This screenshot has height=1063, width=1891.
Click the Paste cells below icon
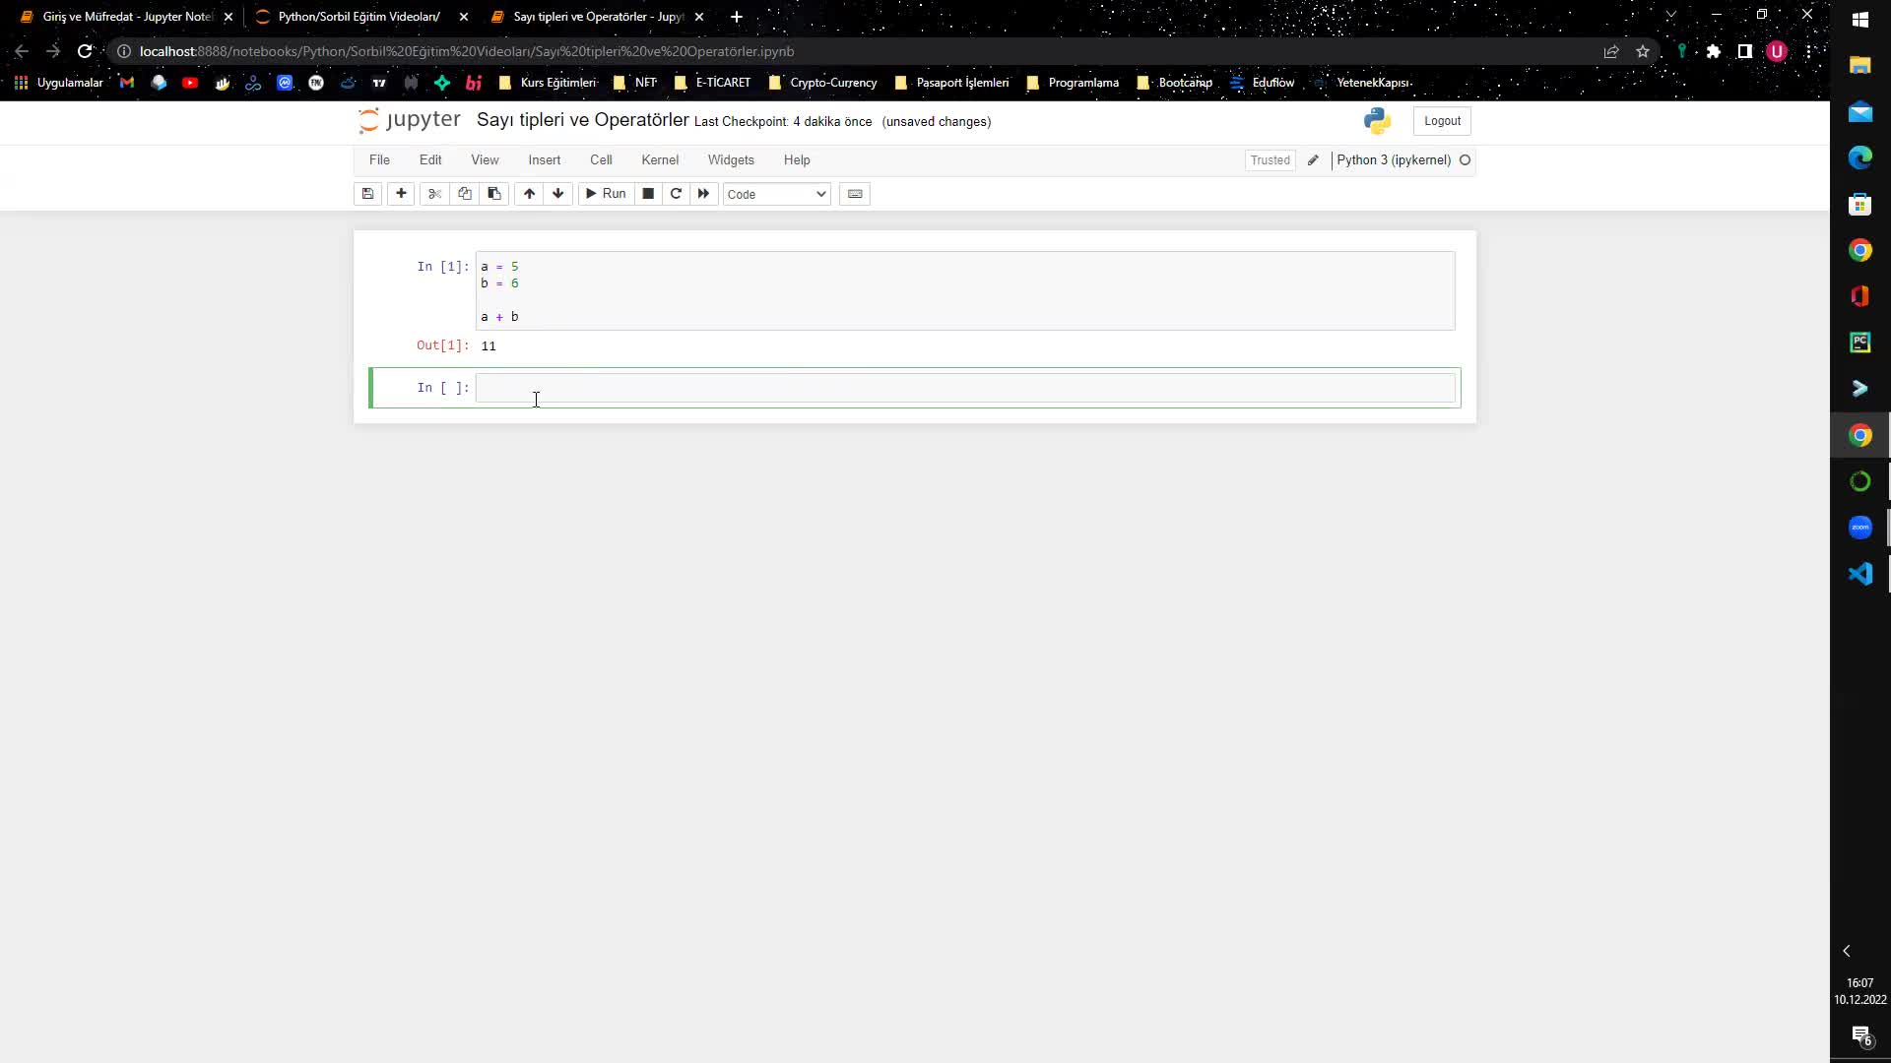(x=494, y=193)
